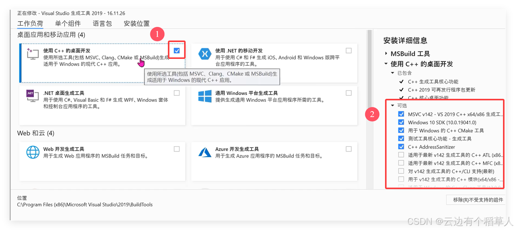Uncheck the Windows 10 SDK (10.0.19041.0) option
The width and height of the screenshot is (515, 230).
click(x=401, y=122)
